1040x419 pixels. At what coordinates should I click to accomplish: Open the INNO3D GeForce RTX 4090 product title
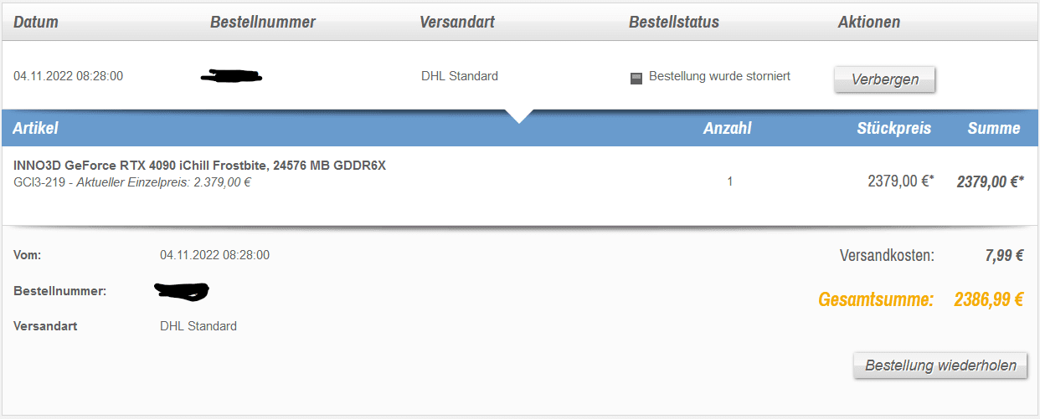point(199,166)
